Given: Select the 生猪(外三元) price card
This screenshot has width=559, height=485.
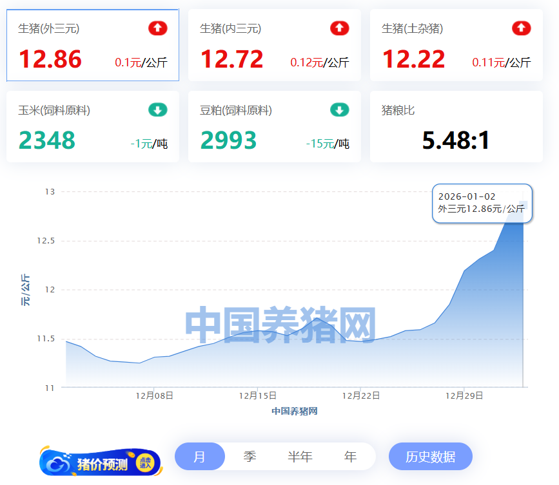Looking at the screenshot, I should click(93, 45).
